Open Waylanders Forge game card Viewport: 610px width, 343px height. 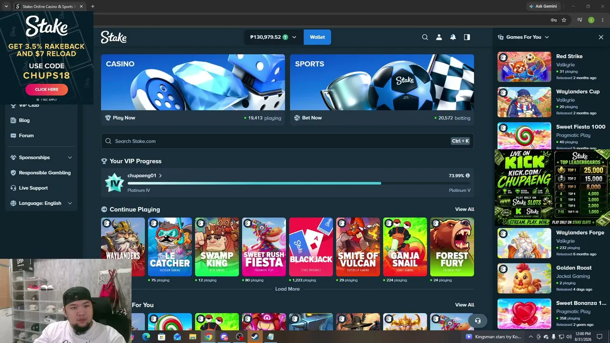click(551, 243)
